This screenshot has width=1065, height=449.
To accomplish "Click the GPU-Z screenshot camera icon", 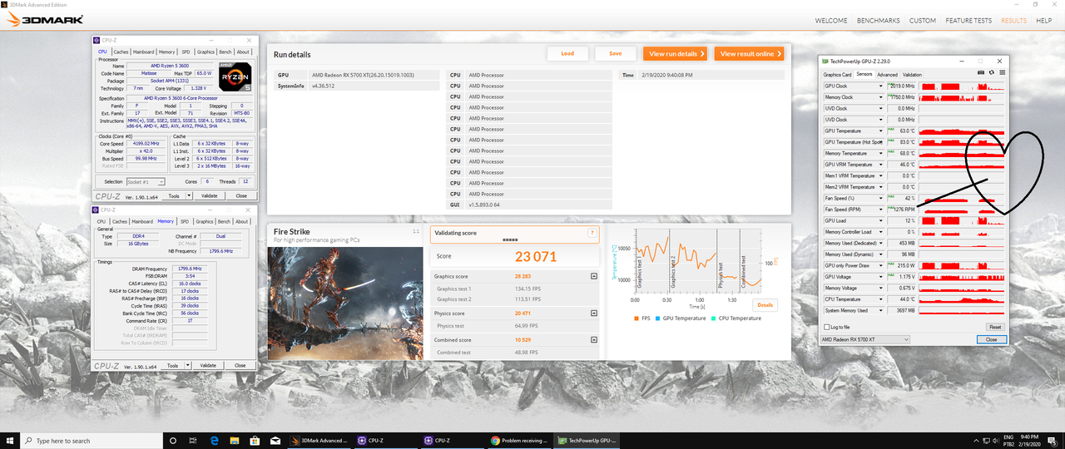I will click(x=982, y=74).
